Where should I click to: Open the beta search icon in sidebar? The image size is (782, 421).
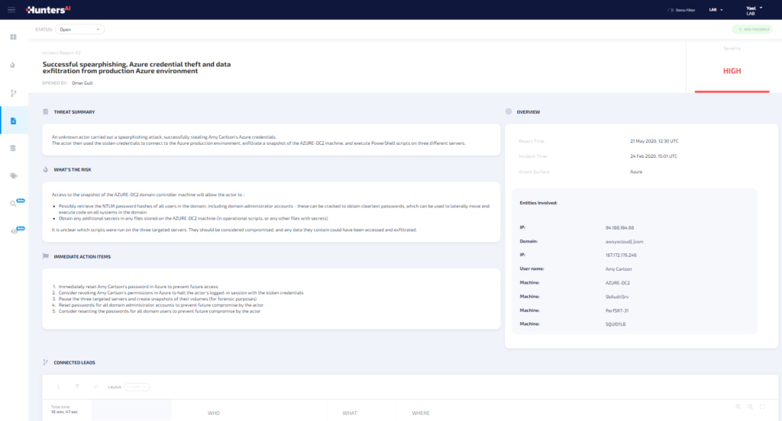click(x=14, y=204)
